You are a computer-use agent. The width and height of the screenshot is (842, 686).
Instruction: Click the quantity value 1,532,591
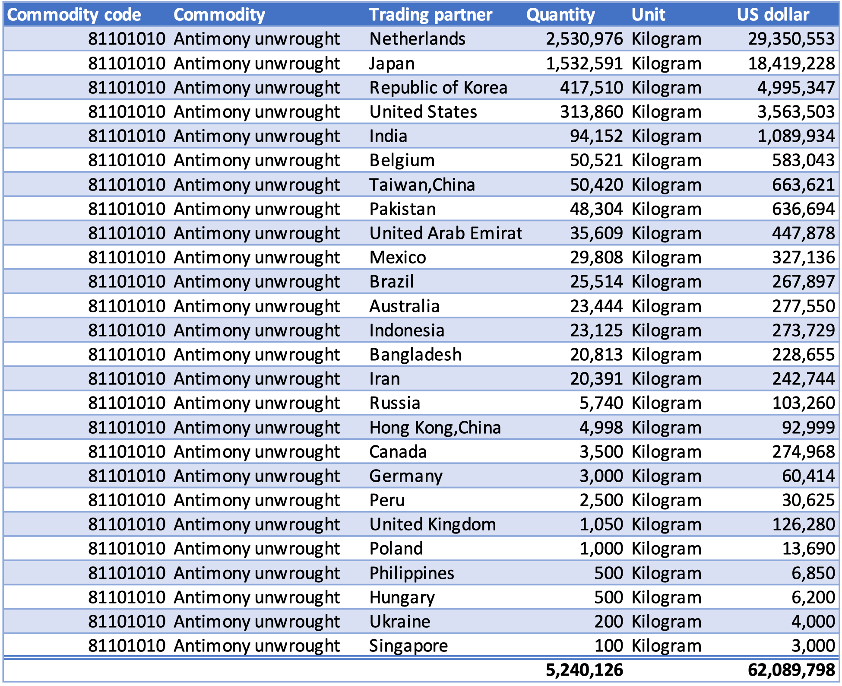[584, 64]
